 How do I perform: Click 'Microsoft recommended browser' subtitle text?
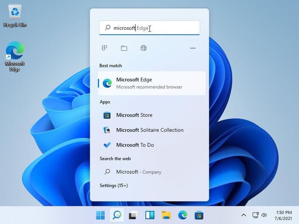click(x=149, y=87)
